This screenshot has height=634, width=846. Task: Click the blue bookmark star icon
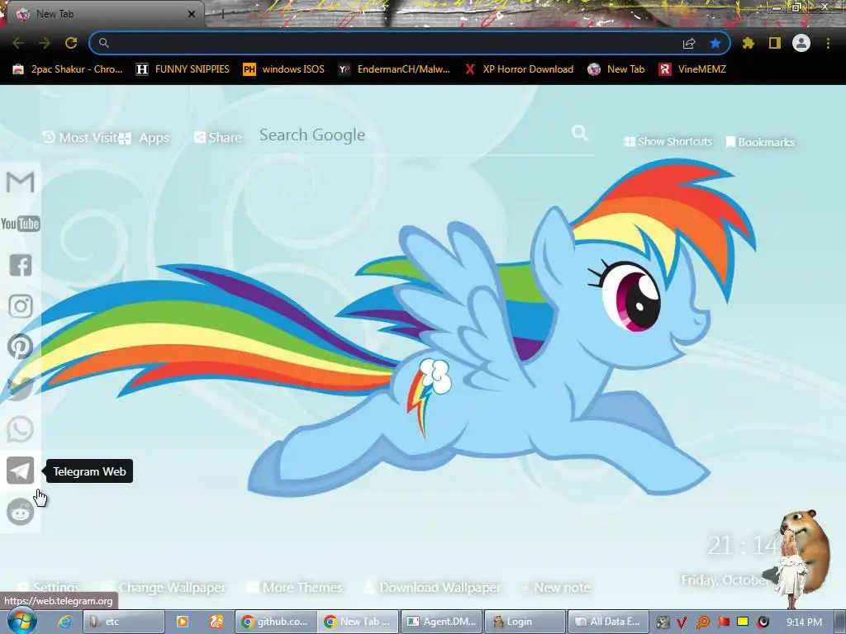(x=715, y=43)
